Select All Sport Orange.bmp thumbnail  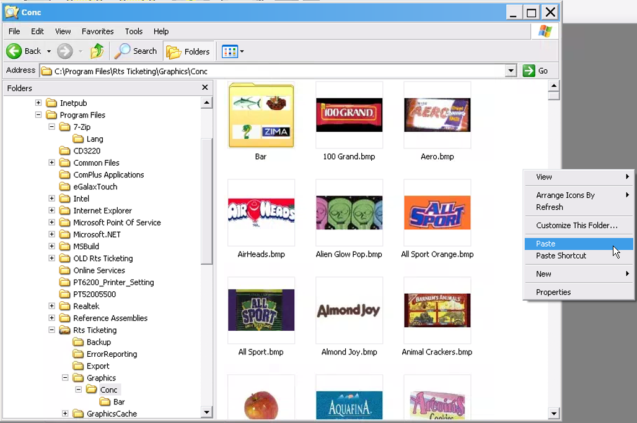[437, 213]
